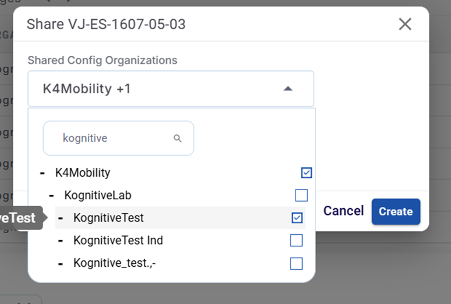Click the dash icon beside KognitiveTest Ind
This screenshot has width=451, height=304.
(x=61, y=241)
